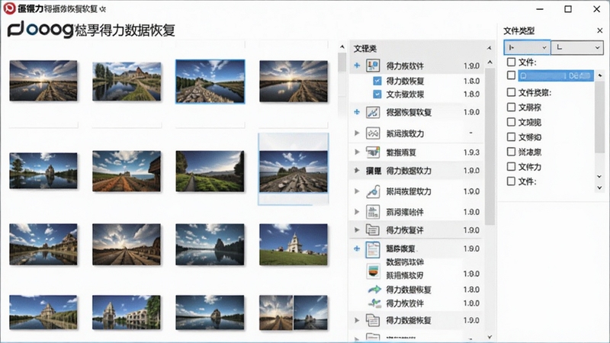
Task: Click the thumbnail grid scrollbar thumb
Action: coord(342,63)
